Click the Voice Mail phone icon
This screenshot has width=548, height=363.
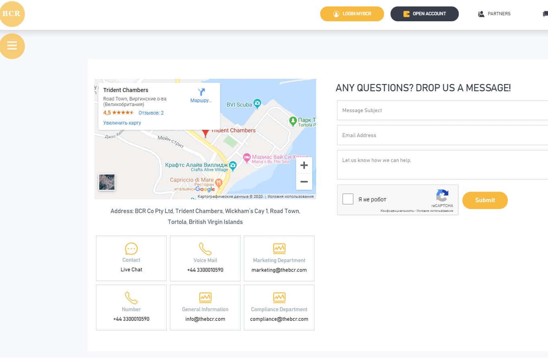tap(205, 249)
